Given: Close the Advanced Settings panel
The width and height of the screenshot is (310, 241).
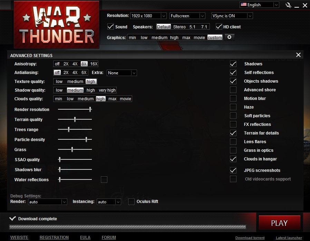Looking at the screenshot, I should (x=298, y=55).
